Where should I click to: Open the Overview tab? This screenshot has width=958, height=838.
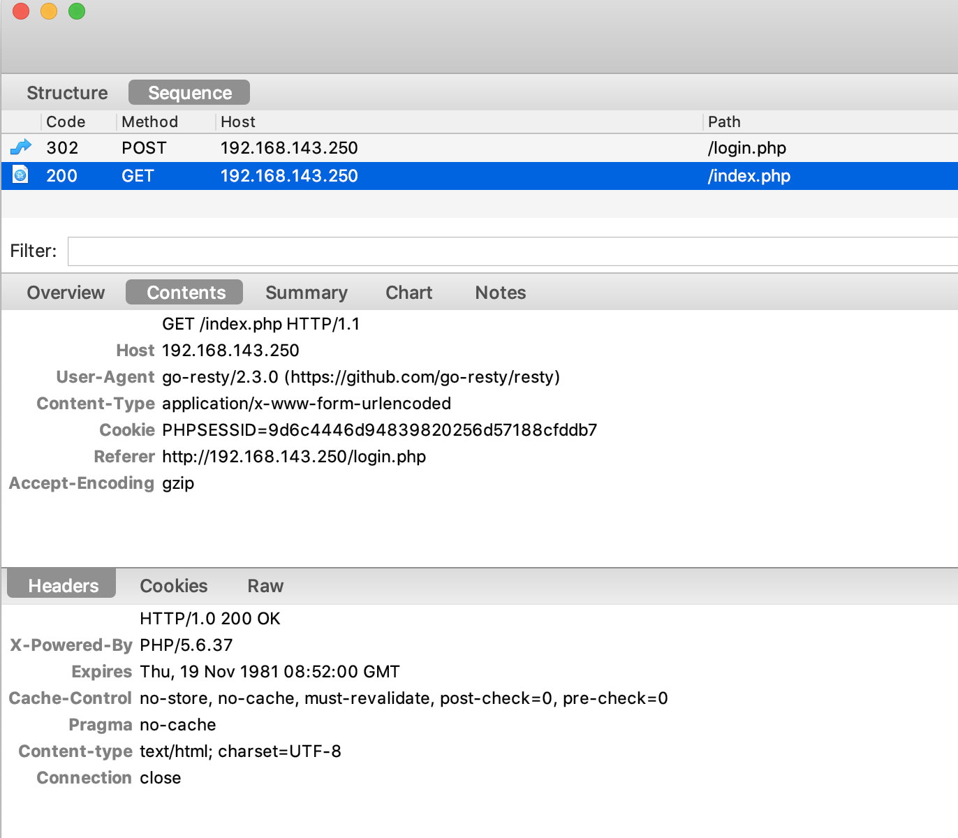pos(65,292)
